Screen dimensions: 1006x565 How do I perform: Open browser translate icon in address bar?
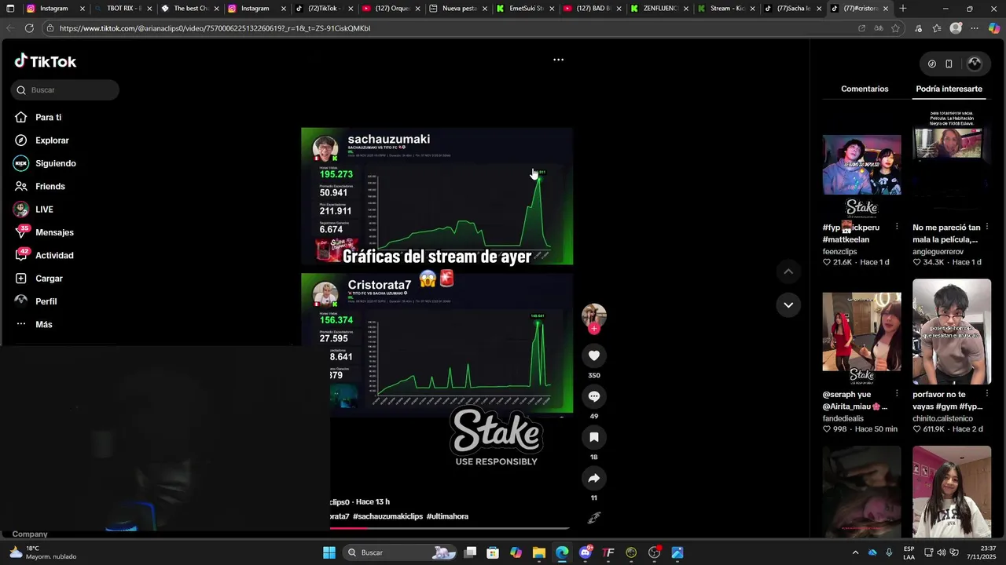tap(879, 28)
